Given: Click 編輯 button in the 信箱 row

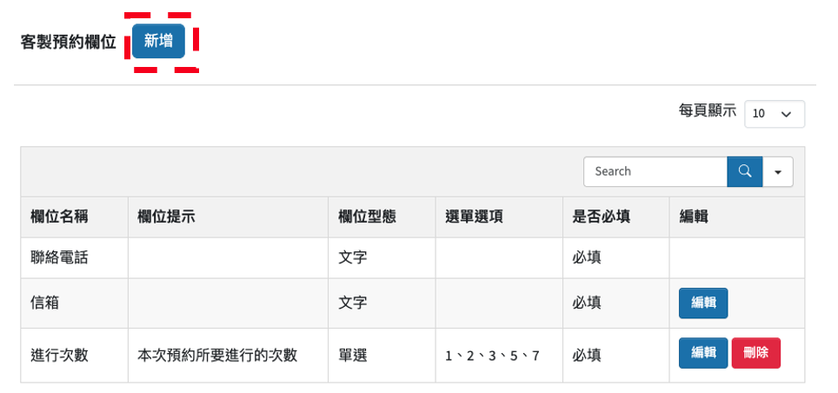Looking at the screenshot, I should coord(702,303).
